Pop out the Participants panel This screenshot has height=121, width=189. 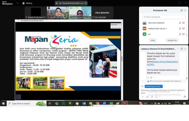point(182,10)
